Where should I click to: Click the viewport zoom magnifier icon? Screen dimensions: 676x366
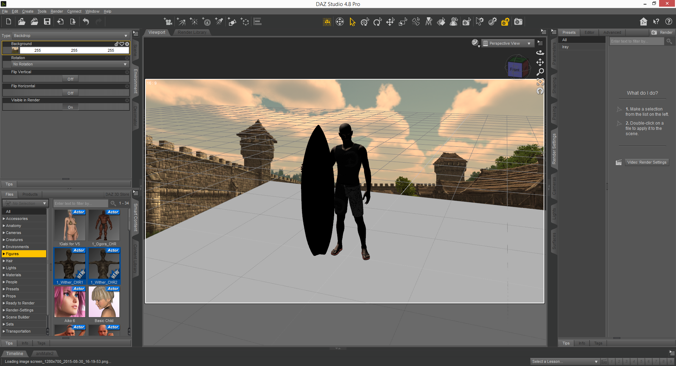540,72
